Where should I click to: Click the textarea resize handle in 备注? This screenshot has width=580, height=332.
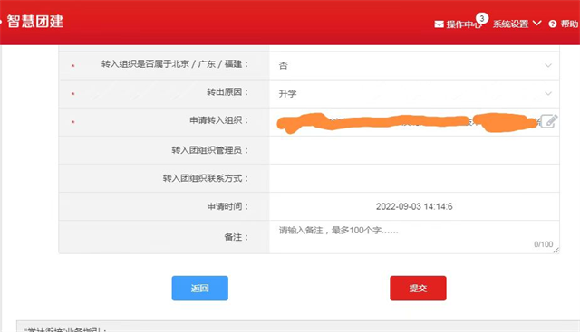coord(556,250)
